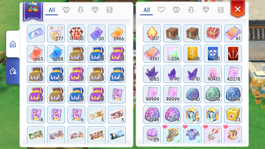Open the personal storage house sidebar button

pyautogui.click(x=13, y=44)
